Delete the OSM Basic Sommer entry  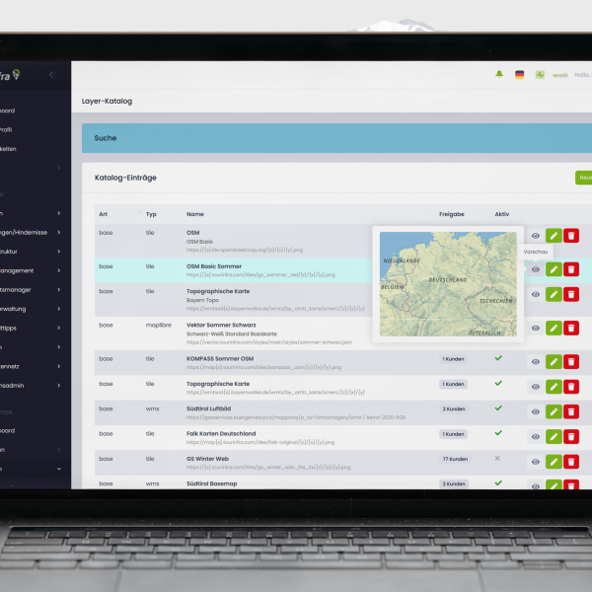pos(571,269)
